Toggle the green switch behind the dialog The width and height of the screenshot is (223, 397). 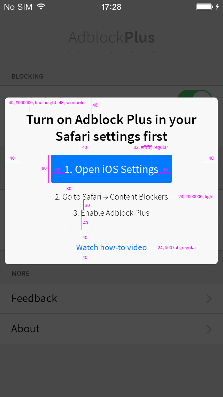tap(194, 94)
